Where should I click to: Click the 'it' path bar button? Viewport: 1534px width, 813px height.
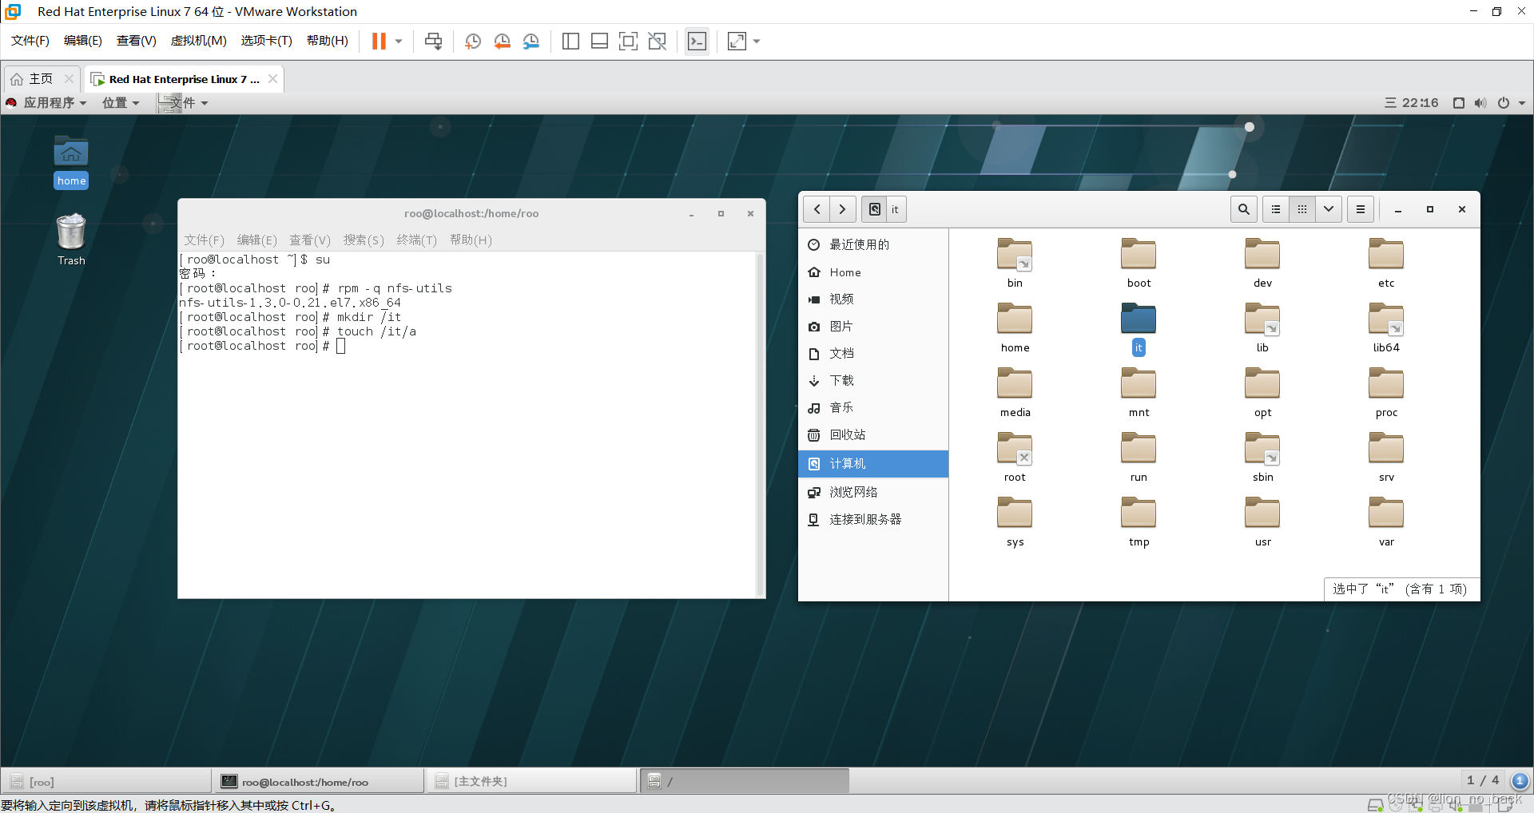coord(895,209)
